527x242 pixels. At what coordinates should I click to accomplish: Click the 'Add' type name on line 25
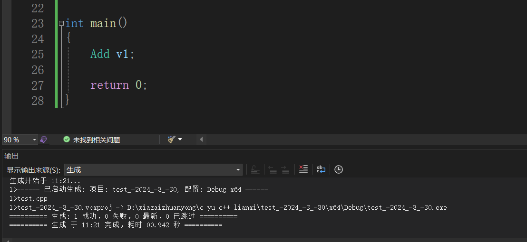100,54
